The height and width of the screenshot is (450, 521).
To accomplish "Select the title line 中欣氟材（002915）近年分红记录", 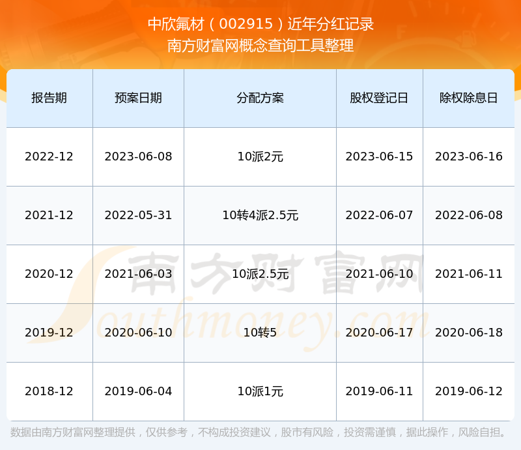I will [261, 24].
